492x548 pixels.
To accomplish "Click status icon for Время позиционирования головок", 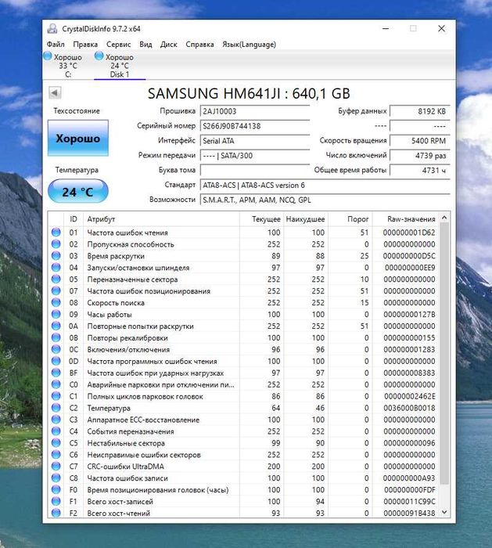I will click(x=56, y=489).
